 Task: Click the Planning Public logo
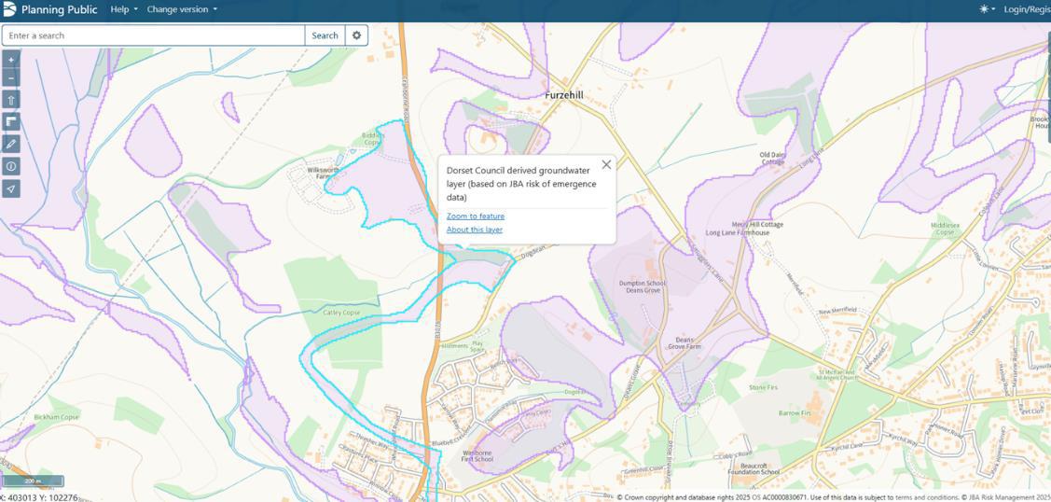tap(9, 9)
